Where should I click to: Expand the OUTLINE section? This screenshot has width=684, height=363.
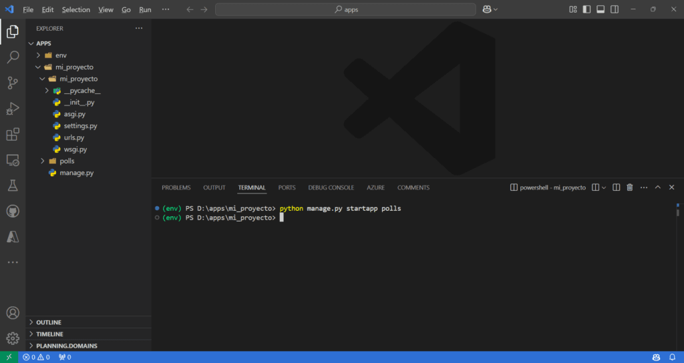pos(89,322)
